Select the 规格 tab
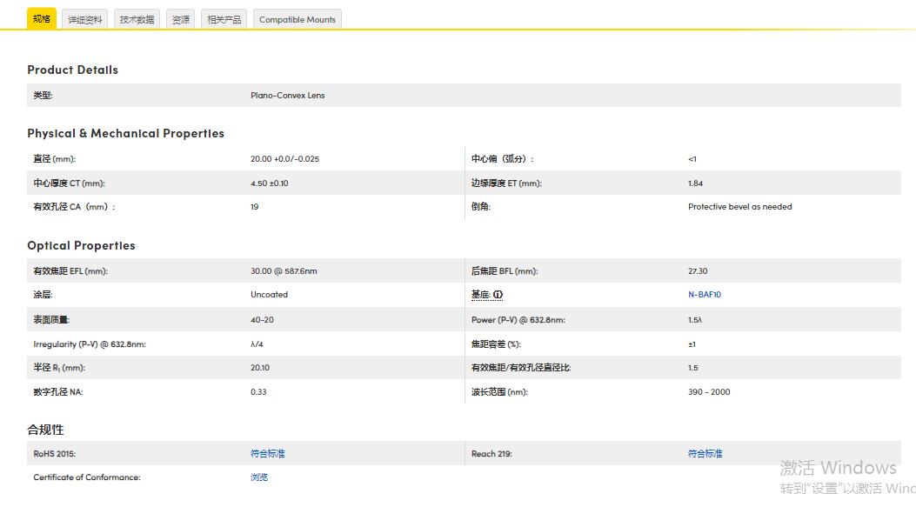916x507 pixels. pyautogui.click(x=42, y=19)
